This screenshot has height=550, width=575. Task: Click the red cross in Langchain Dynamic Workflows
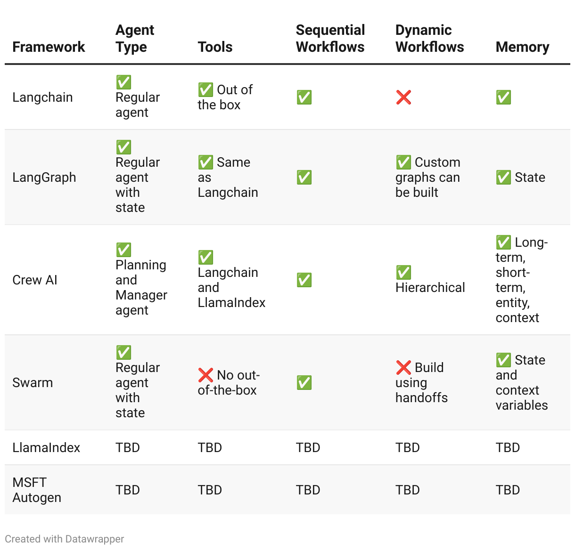point(403,97)
